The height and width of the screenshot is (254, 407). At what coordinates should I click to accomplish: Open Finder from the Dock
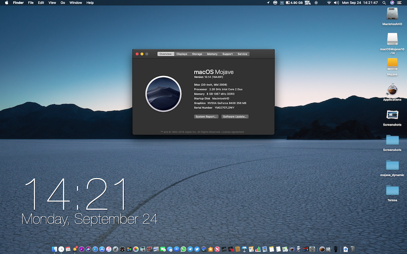coord(54,249)
